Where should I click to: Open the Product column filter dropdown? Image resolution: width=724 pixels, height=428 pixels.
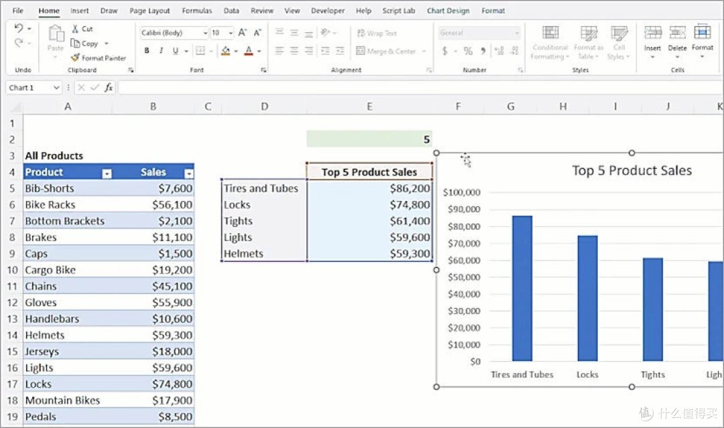point(106,172)
